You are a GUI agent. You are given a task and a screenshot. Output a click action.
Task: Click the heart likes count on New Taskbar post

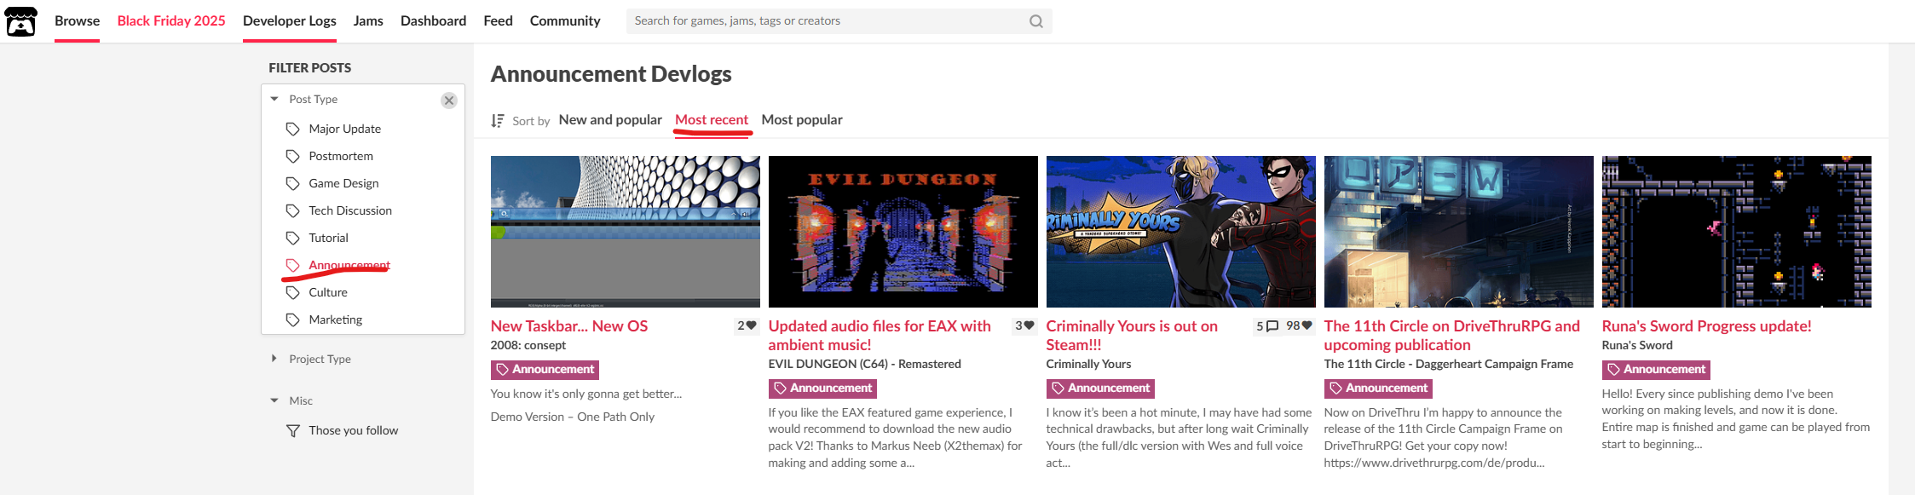747,325
